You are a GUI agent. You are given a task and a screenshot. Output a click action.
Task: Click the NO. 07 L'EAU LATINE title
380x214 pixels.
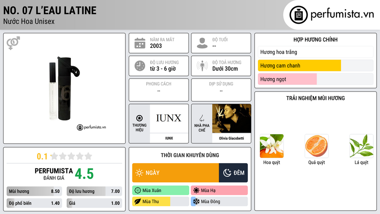pos(50,11)
